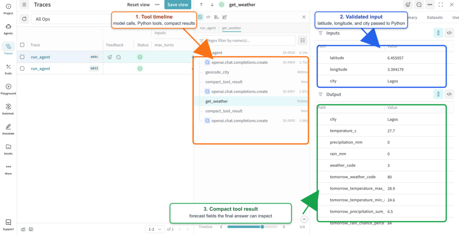Viewport: 459px width, 235px height.
Task: Click the latitude value 6.455057
Action: [x=395, y=58]
